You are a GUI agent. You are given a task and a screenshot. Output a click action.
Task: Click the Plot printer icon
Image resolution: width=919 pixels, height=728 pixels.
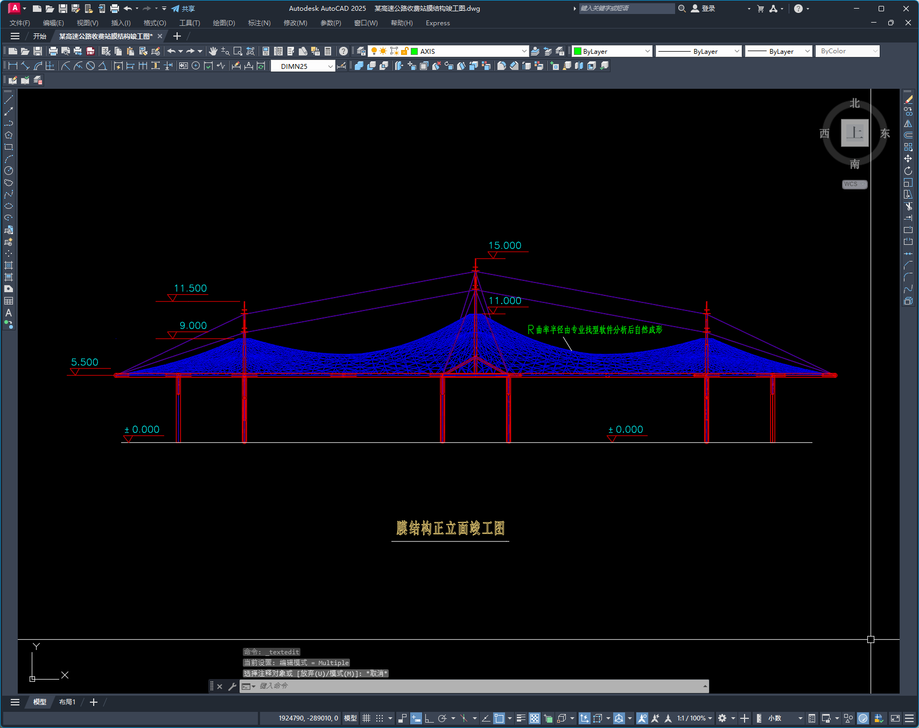coord(53,51)
